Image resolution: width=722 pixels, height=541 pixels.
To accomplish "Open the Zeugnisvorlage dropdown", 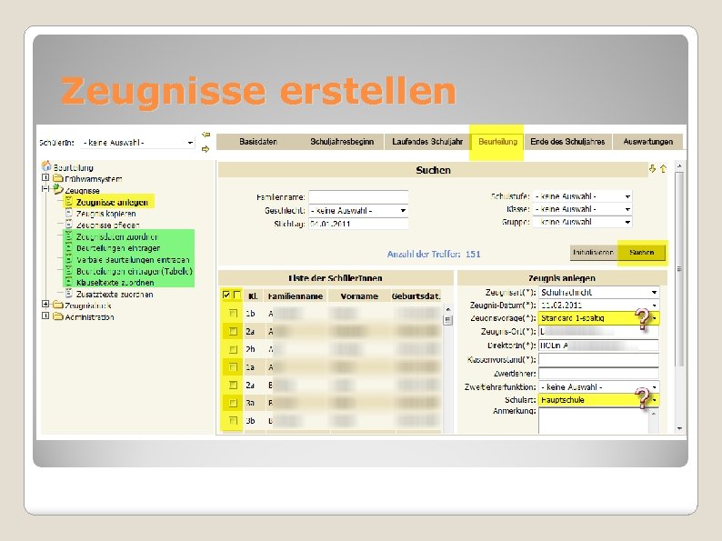I will [655, 318].
